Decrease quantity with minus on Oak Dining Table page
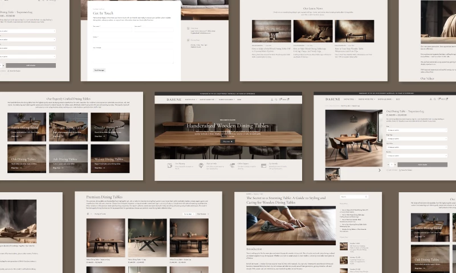456x273 pixels. [x=388, y=164]
